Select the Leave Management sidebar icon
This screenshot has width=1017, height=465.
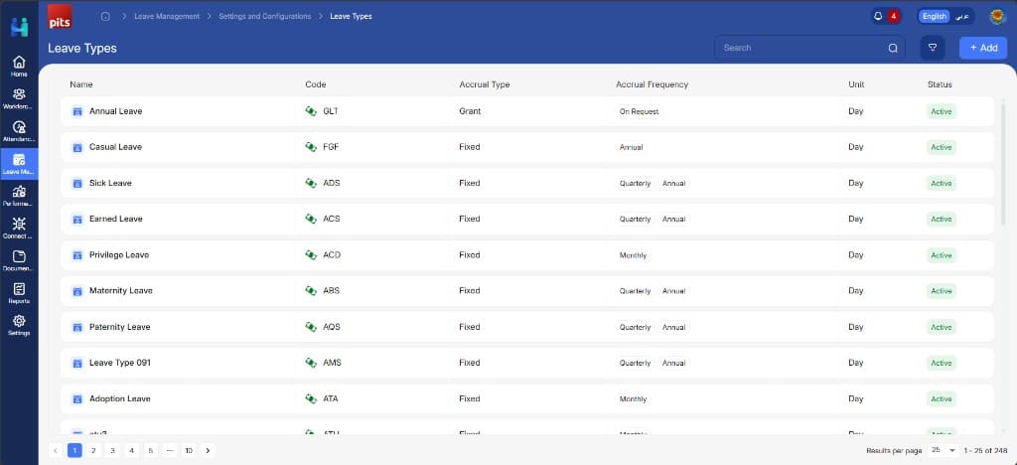coord(19,163)
